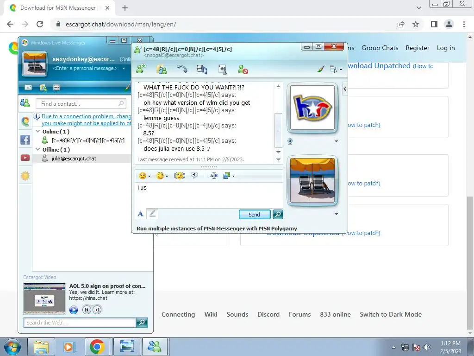
Task: Click the MSN Today icon in Messenger toolbar
Action: pos(56,88)
